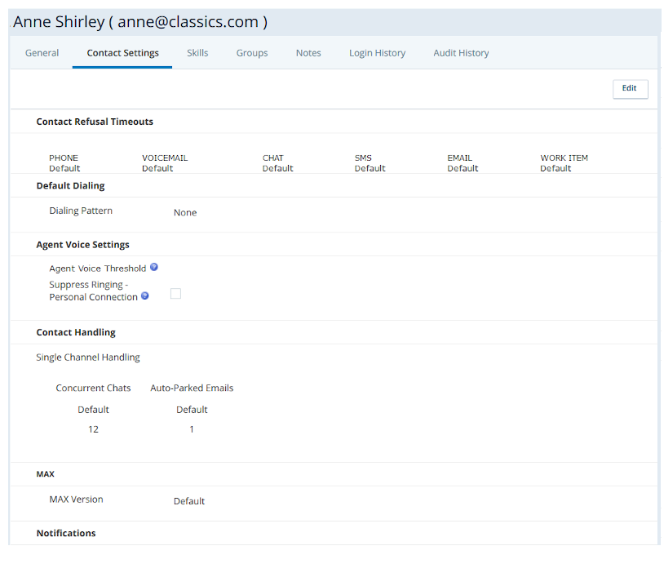Click the Edit button

630,88
